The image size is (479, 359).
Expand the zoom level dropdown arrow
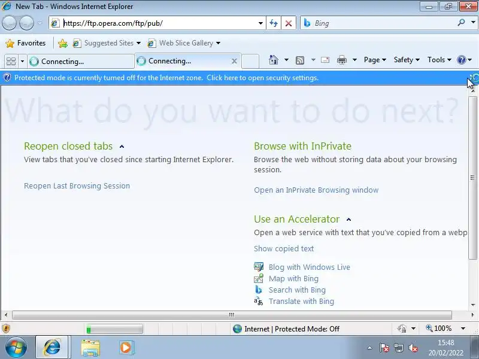pyautogui.click(x=463, y=328)
